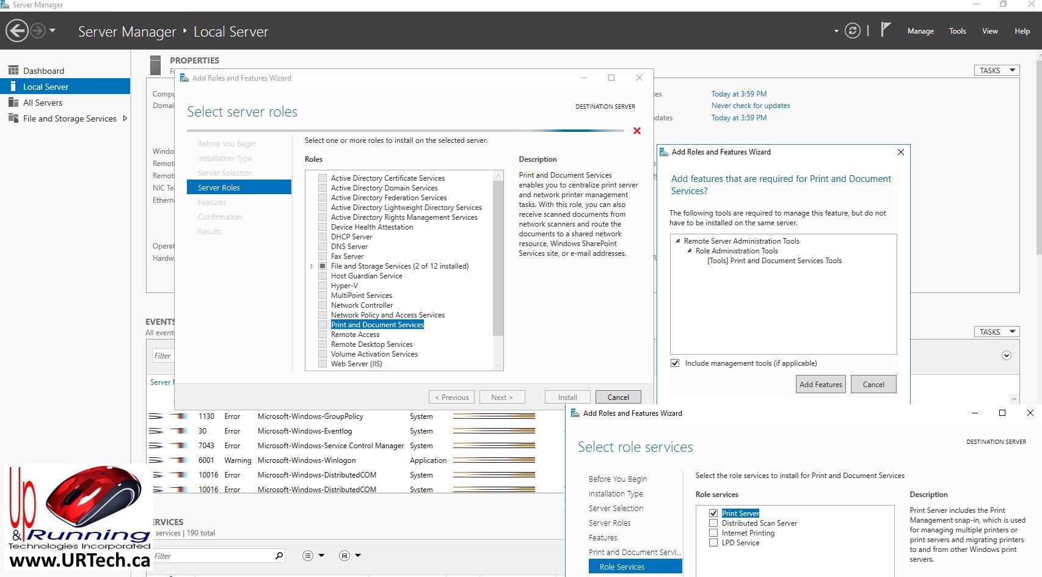Expand File and Storage Services role
Viewport: 1042px width, 577px height.
tap(312, 266)
